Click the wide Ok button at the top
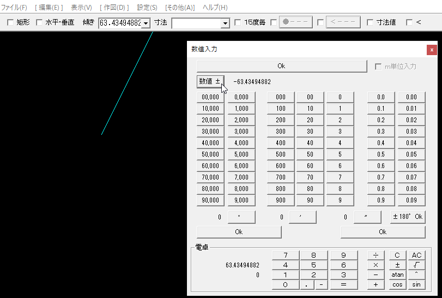 tap(282, 66)
